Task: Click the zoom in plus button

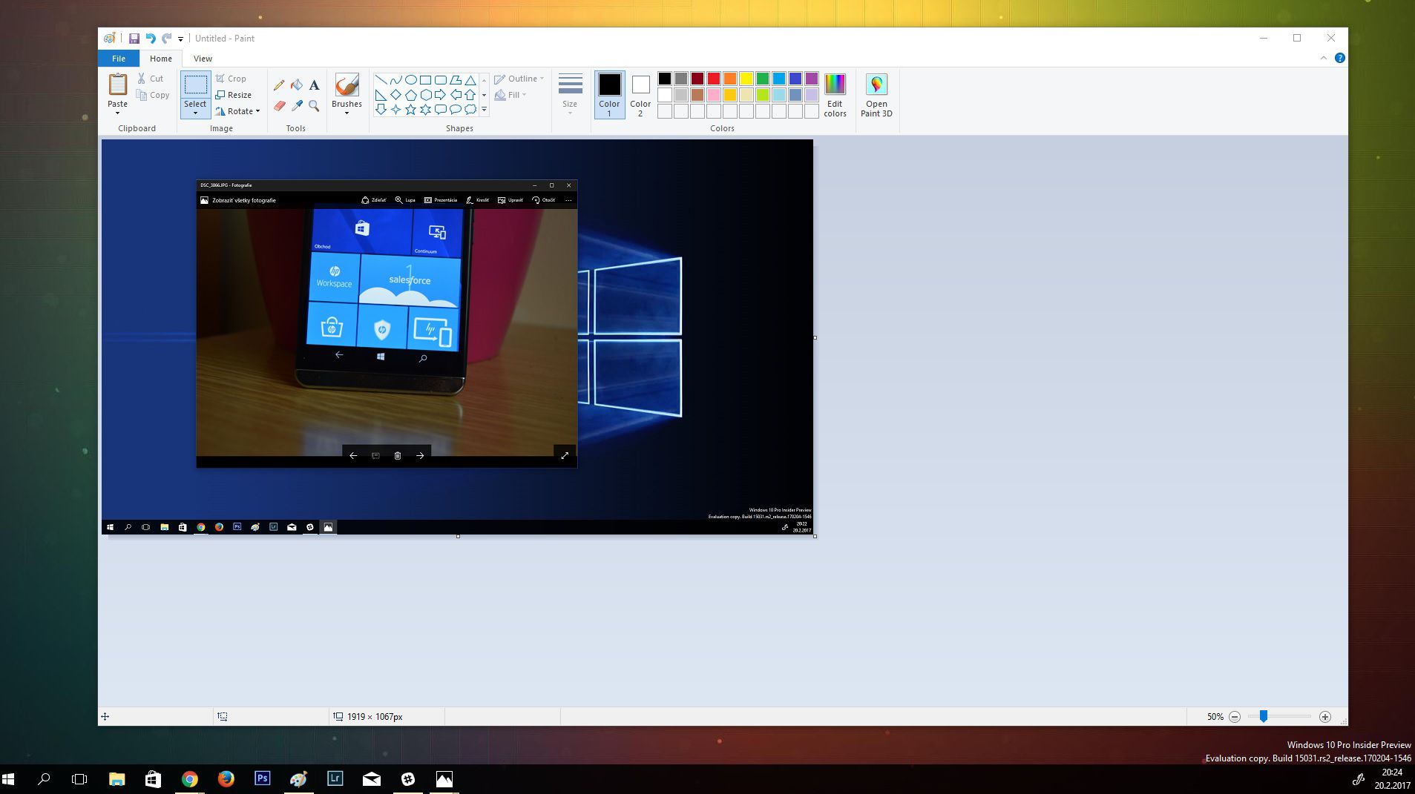Action: coord(1324,717)
